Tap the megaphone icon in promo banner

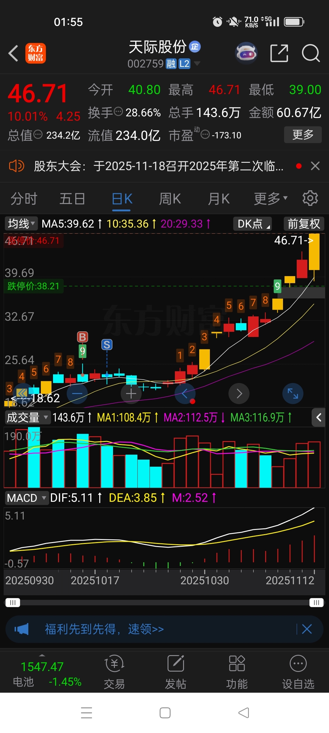click(21, 629)
